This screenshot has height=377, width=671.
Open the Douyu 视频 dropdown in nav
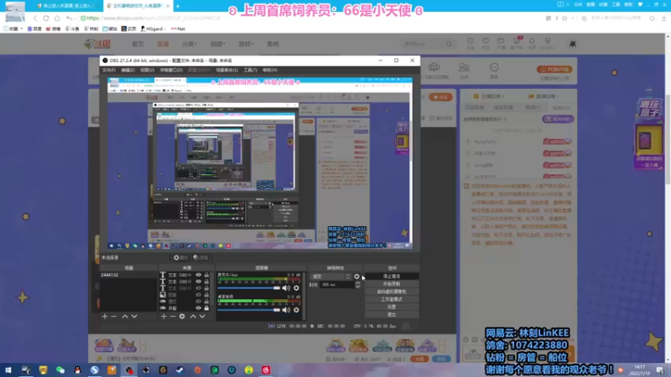(x=217, y=44)
